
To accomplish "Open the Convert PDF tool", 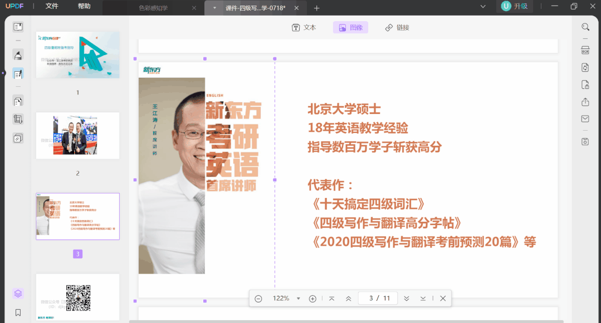I will (585, 67).
